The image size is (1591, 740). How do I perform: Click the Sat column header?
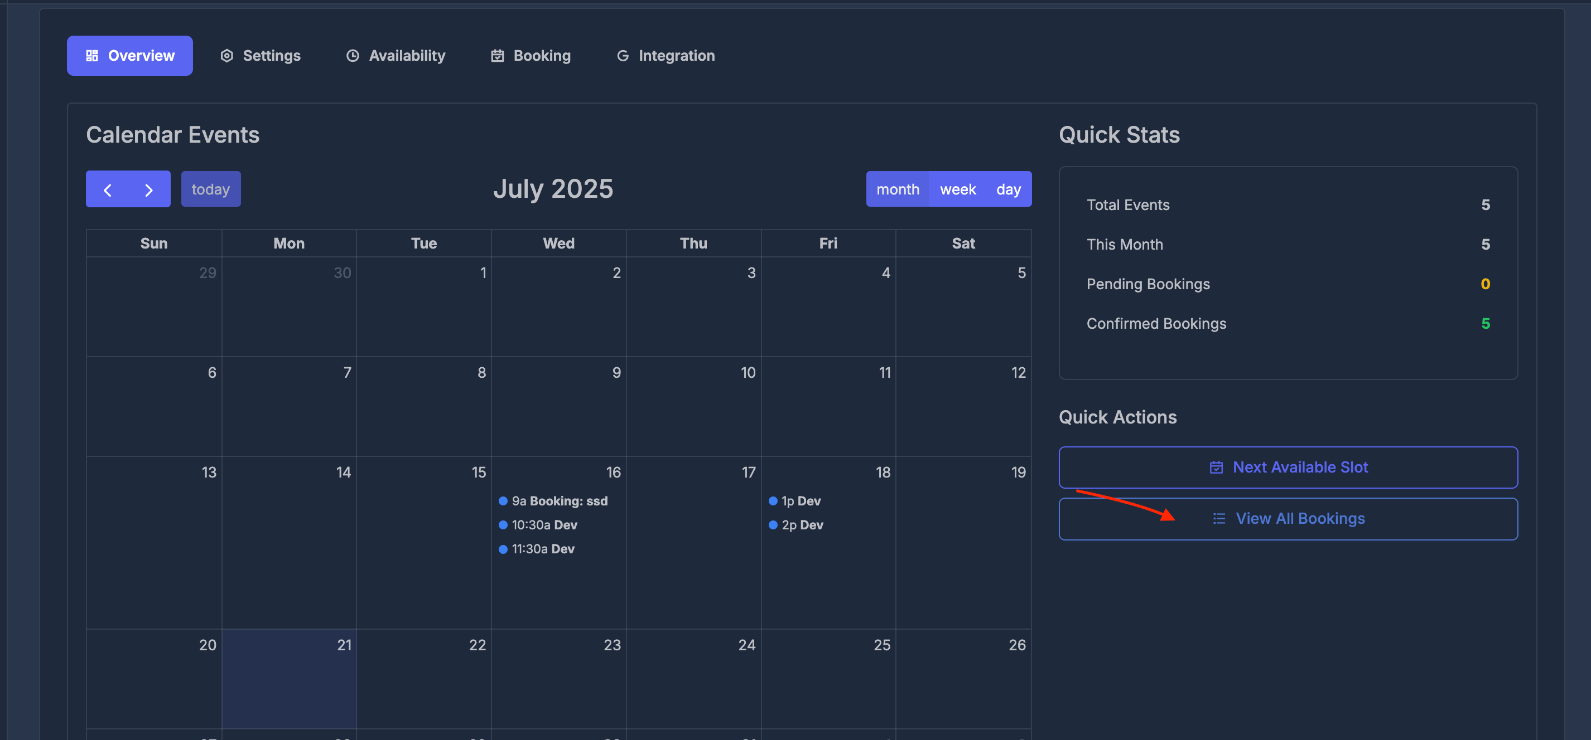coord(963,244)
